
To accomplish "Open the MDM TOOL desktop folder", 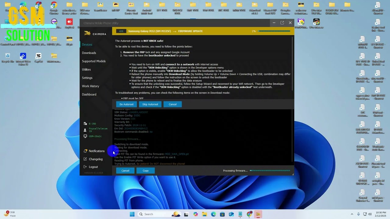I will point(239,7).
